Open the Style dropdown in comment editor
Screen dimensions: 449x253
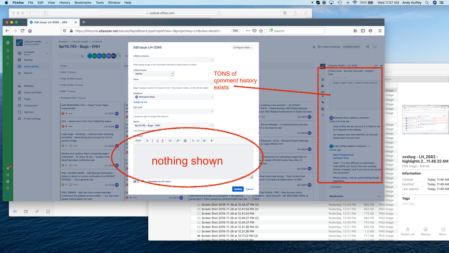[x=138, y=141]
